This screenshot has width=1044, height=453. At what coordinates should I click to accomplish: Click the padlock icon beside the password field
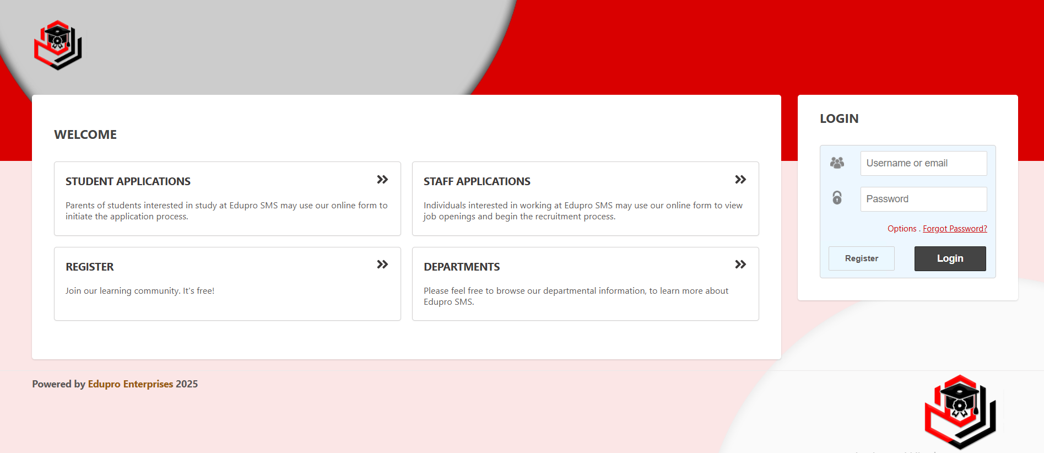tap(837, 198)
